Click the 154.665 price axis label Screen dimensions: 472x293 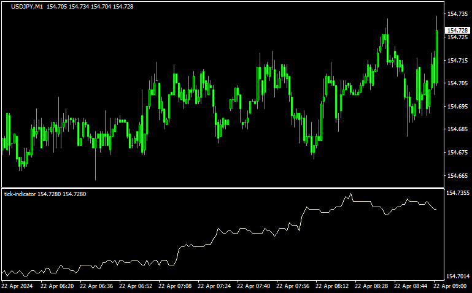(x=457, y=175)
